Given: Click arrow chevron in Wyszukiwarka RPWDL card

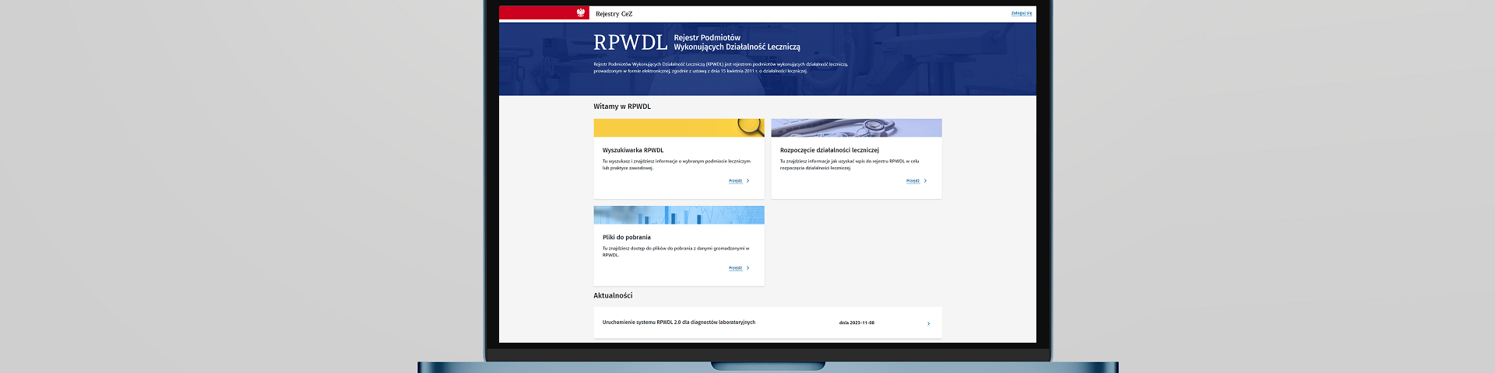Looking at the screenshot, I should (x=748, y=181).
